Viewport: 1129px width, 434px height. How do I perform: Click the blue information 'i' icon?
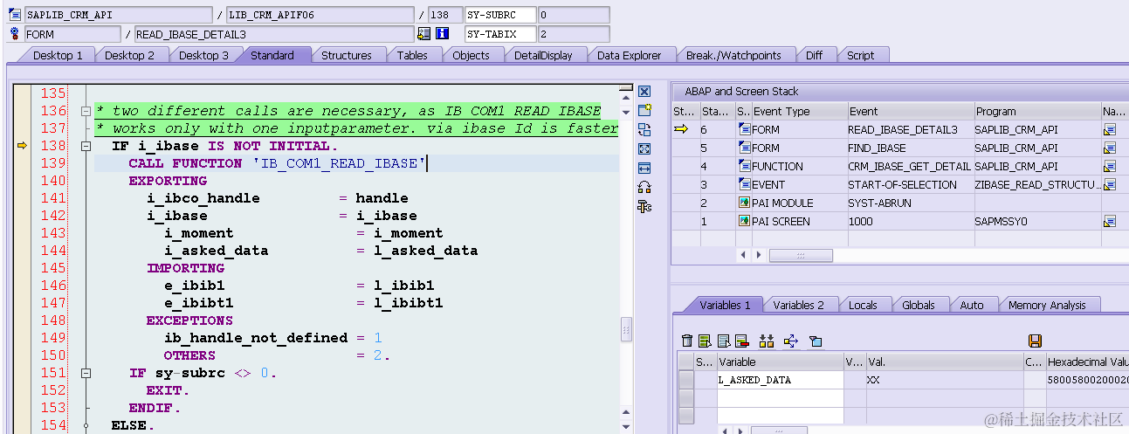(x=443, y=34)
